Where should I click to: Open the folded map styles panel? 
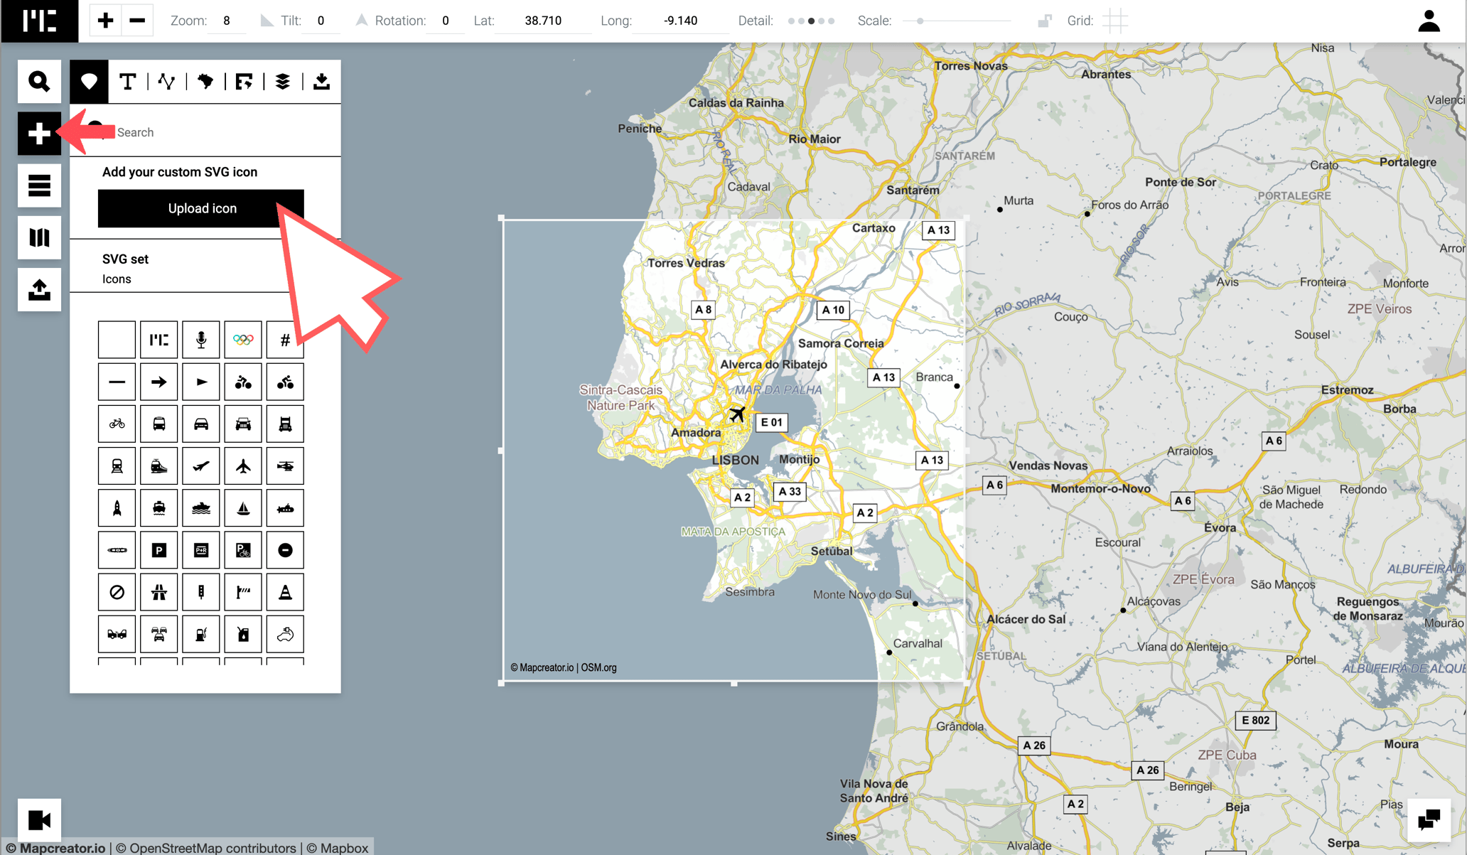(x=39, y=237)
